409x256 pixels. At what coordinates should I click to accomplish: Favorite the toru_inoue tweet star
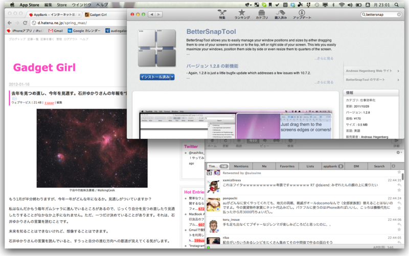pyautogui.click(x=399, y=229)
